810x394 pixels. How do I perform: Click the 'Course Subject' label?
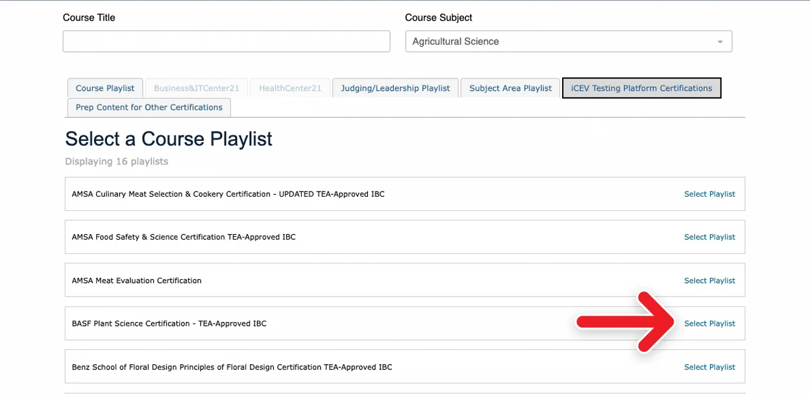pyautogui.click(x=439, y=18)
